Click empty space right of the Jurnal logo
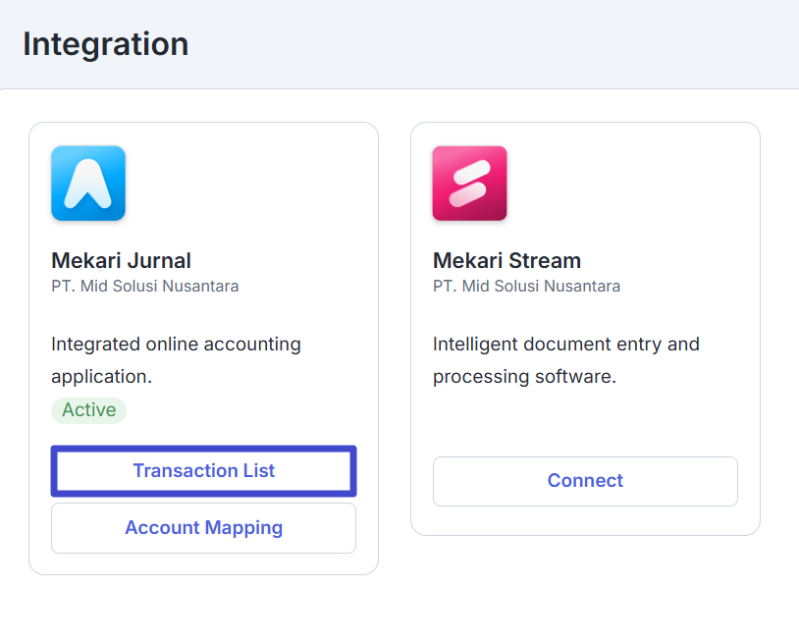The height and width of the screenshot is (640, 799). coord(244,184)
